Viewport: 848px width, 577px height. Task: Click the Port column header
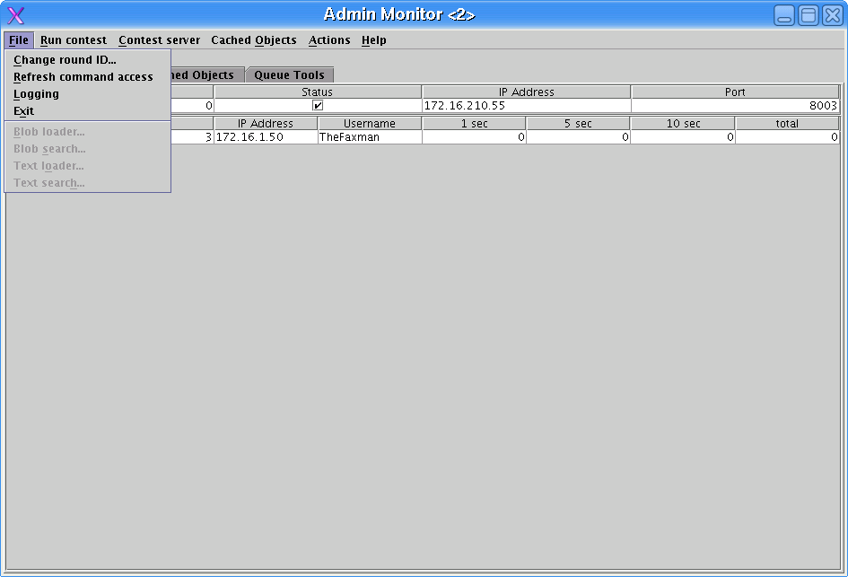click(735, 92)
